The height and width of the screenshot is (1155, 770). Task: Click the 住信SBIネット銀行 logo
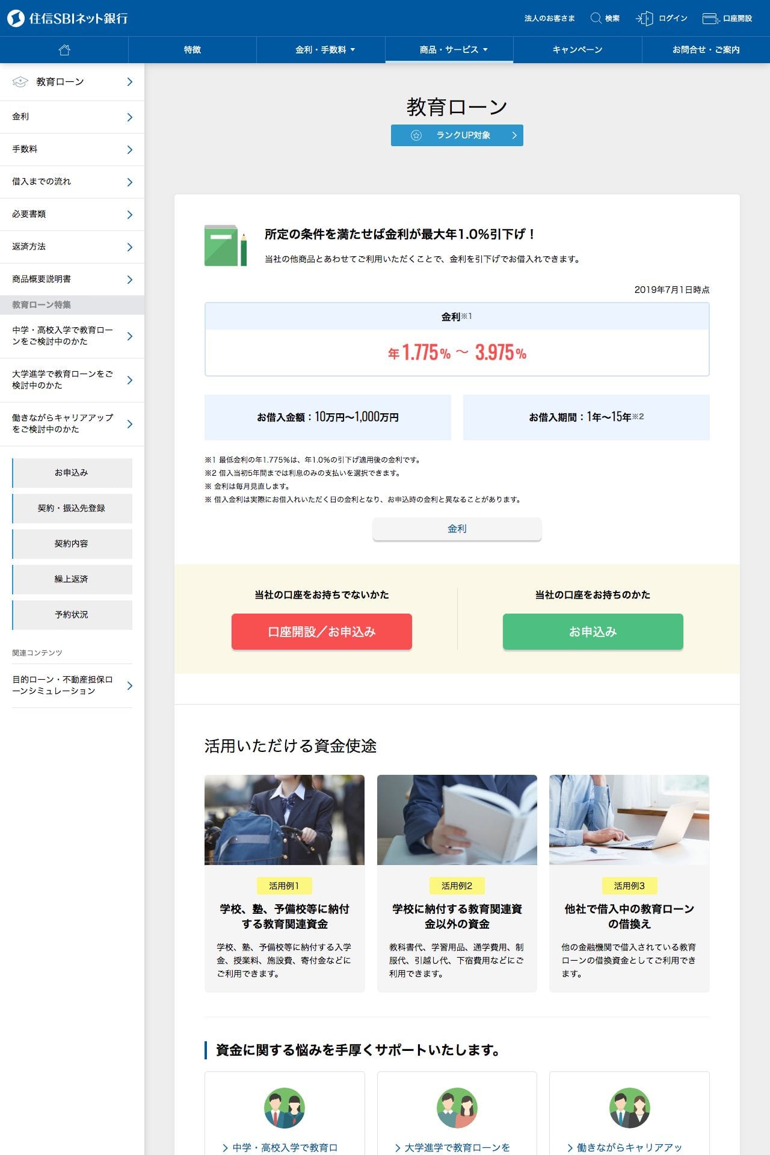click(67, 18)
